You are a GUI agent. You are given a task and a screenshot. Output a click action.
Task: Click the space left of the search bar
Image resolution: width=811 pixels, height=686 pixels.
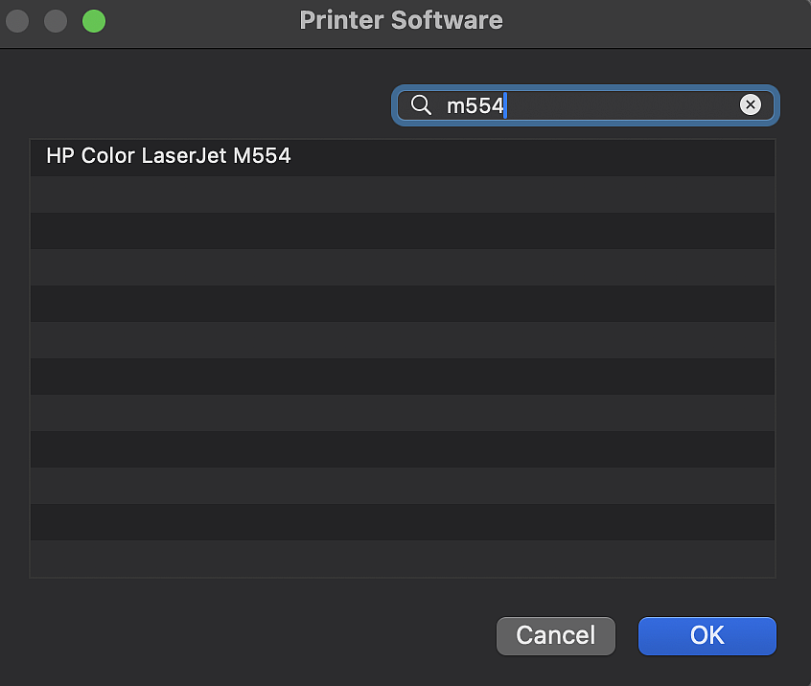click(x=192, y=104)
